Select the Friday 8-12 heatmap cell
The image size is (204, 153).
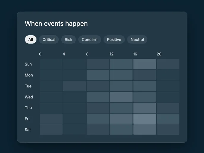pos(98,119)
